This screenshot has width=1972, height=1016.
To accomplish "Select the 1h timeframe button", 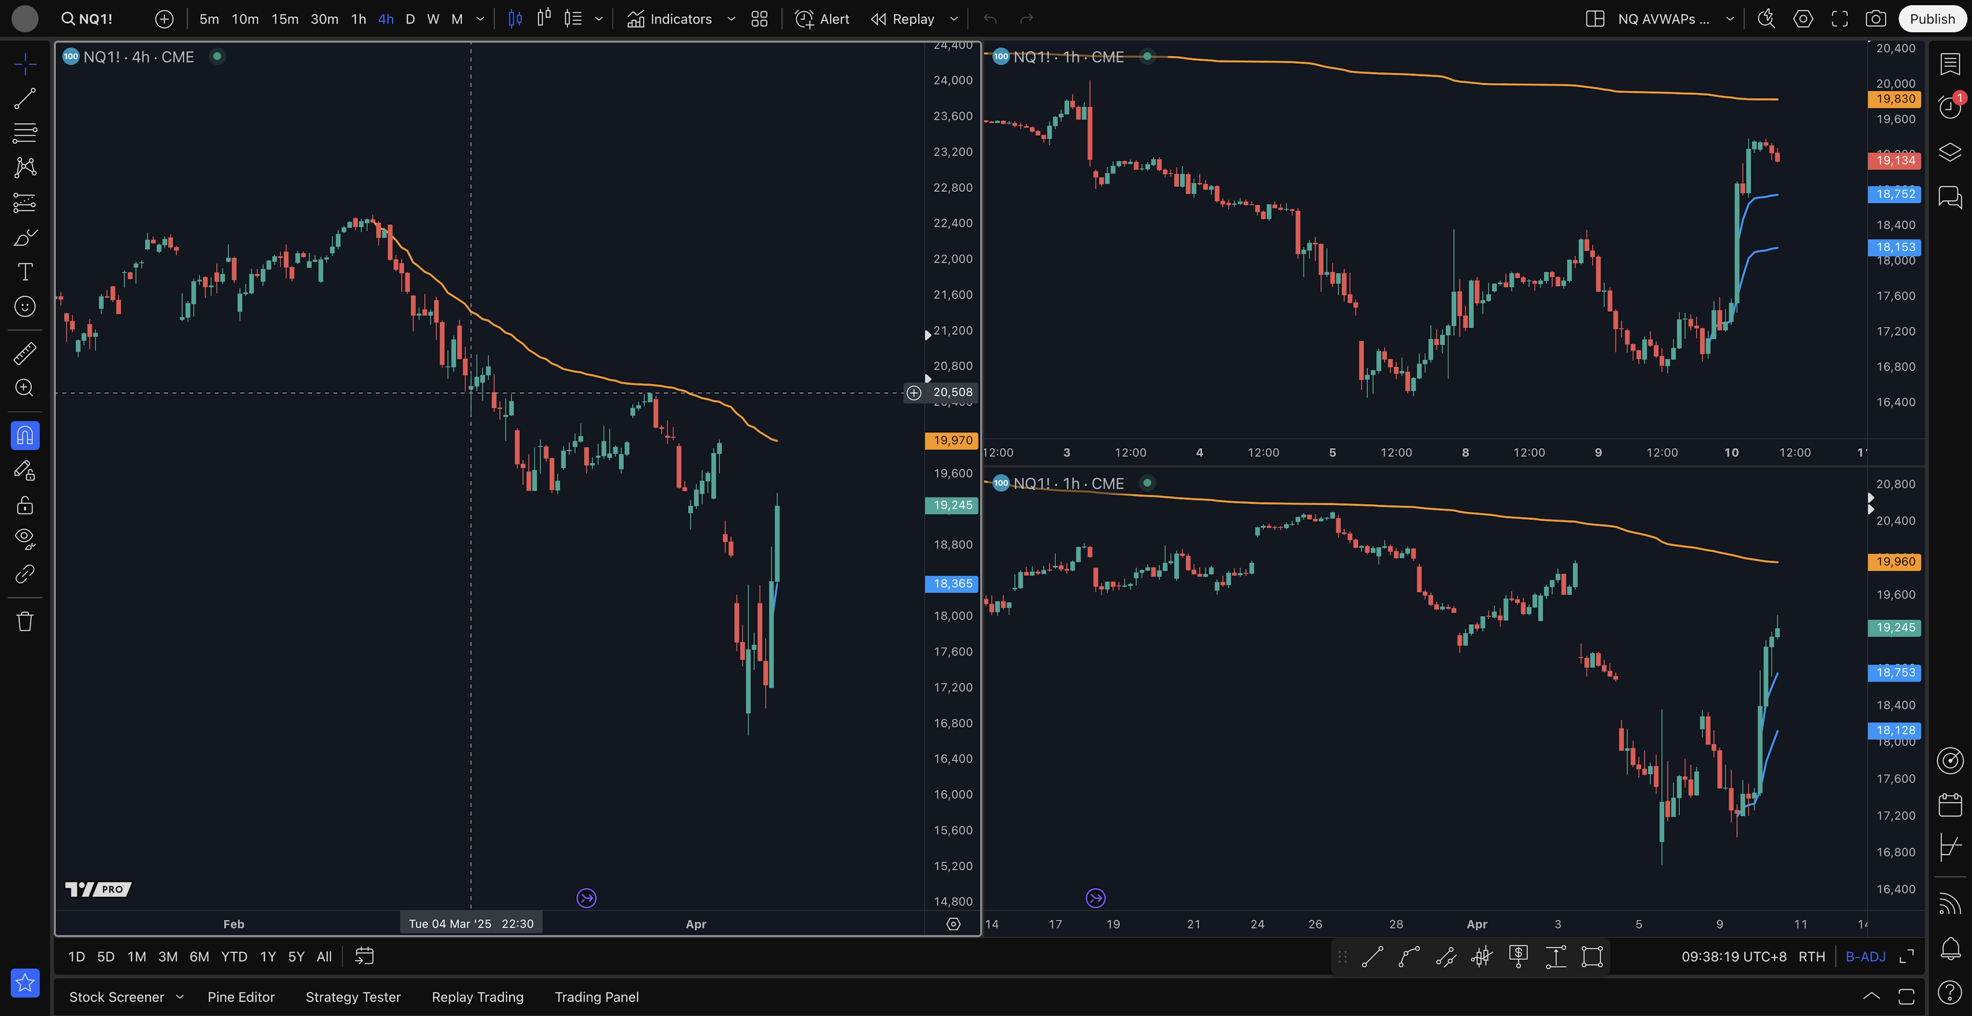I will 358,19.
